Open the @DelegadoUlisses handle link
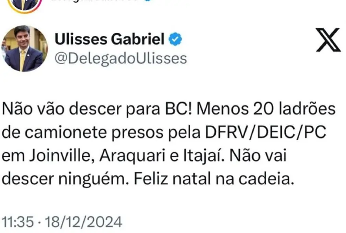Screen dimensions: 346x233 coord(120,58)
